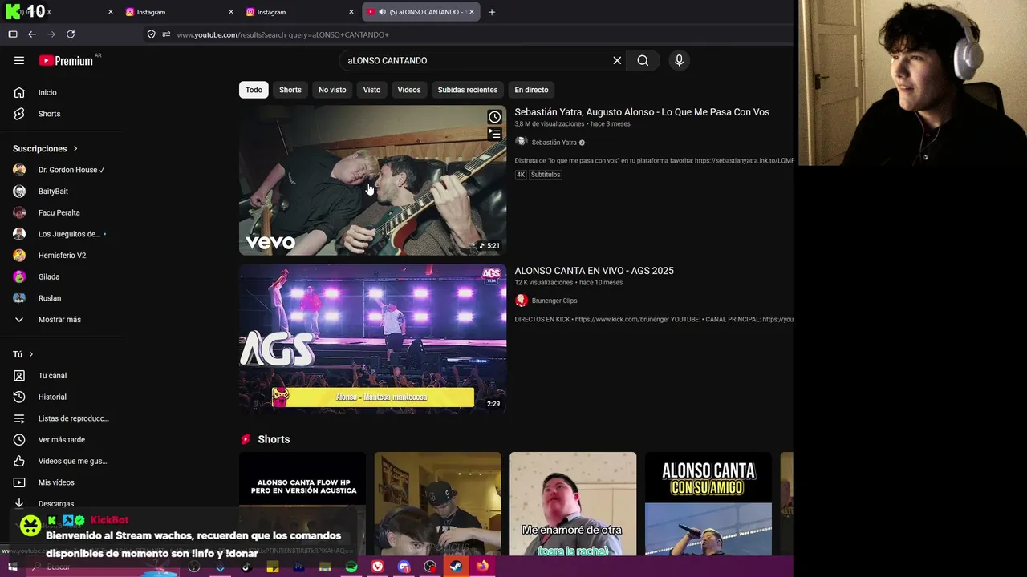This screenshot has width=1027, height=577.
Task: Open the Me enamoré de otra short
Action: point(573,504)
